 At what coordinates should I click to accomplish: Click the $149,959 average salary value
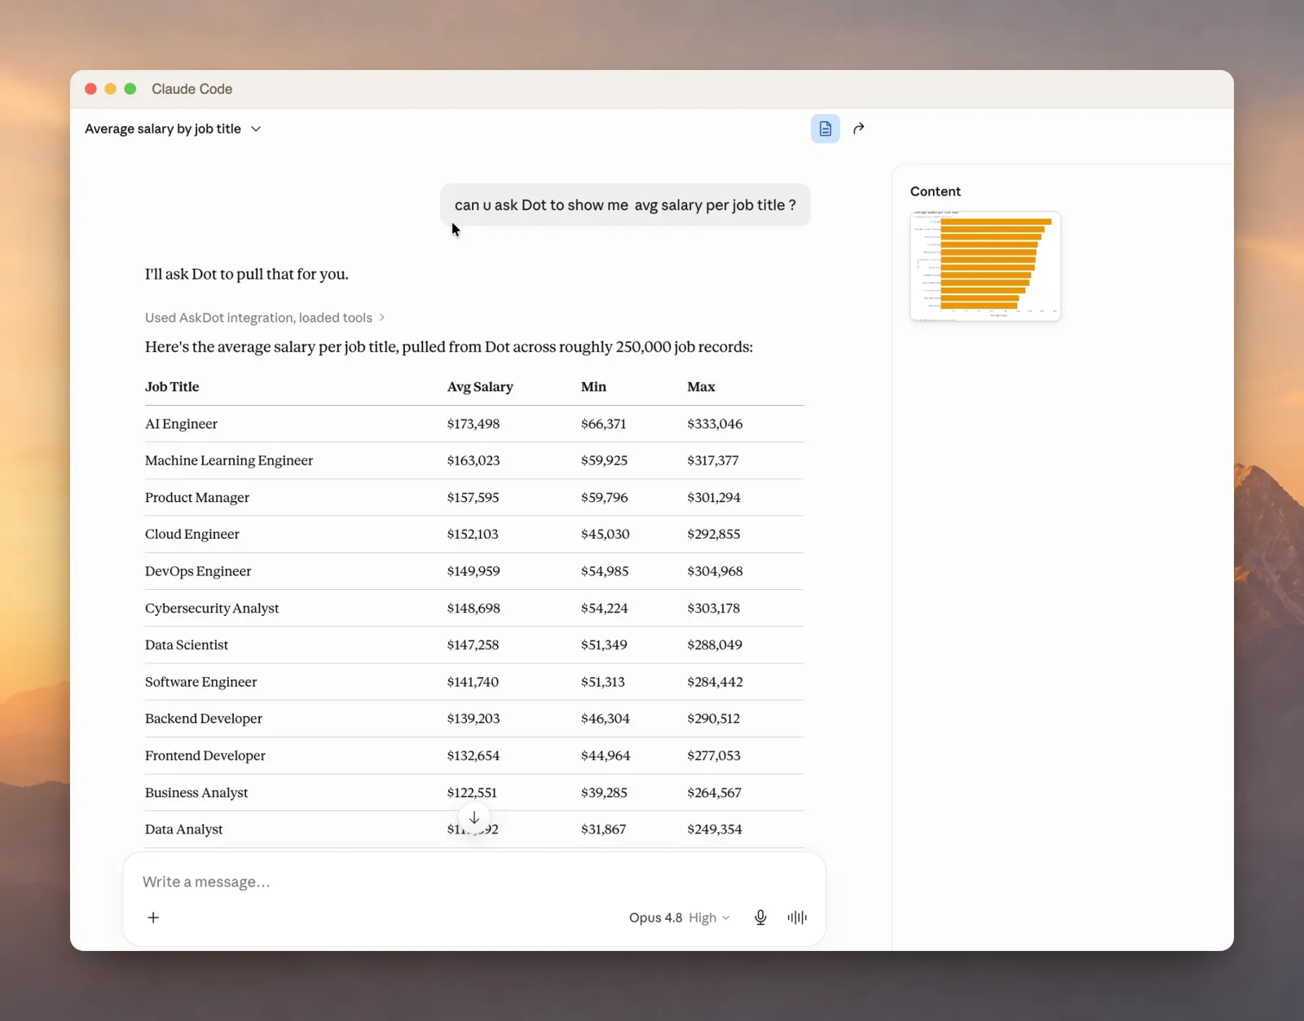tap(474, 571)
